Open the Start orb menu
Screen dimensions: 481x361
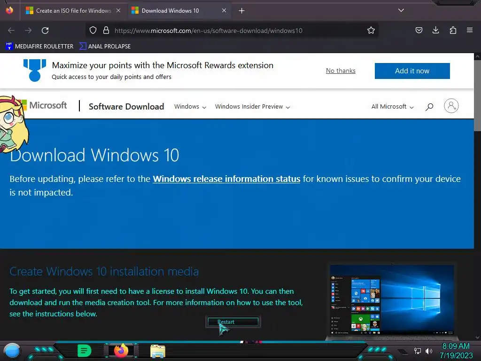pyautogui.click(x=12, y=351)
